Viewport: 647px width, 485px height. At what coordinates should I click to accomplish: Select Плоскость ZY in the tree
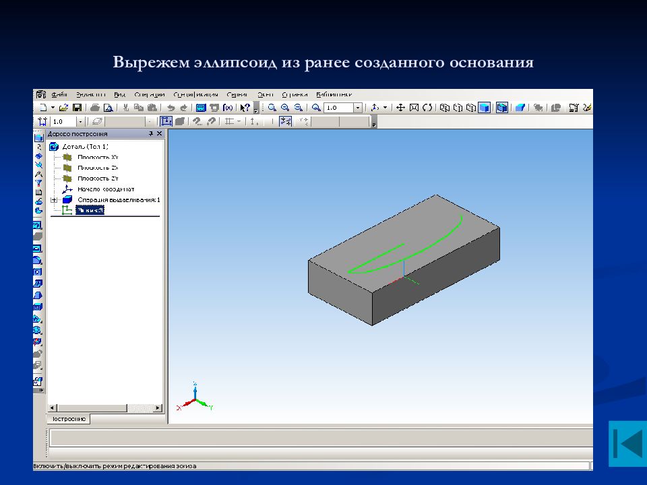pyautogui.click(x=98, y=179)
